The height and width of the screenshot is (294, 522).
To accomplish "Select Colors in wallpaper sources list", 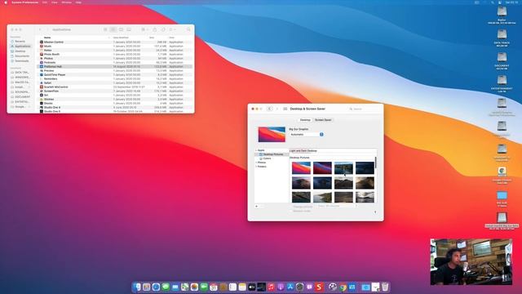I will (267, 158).
